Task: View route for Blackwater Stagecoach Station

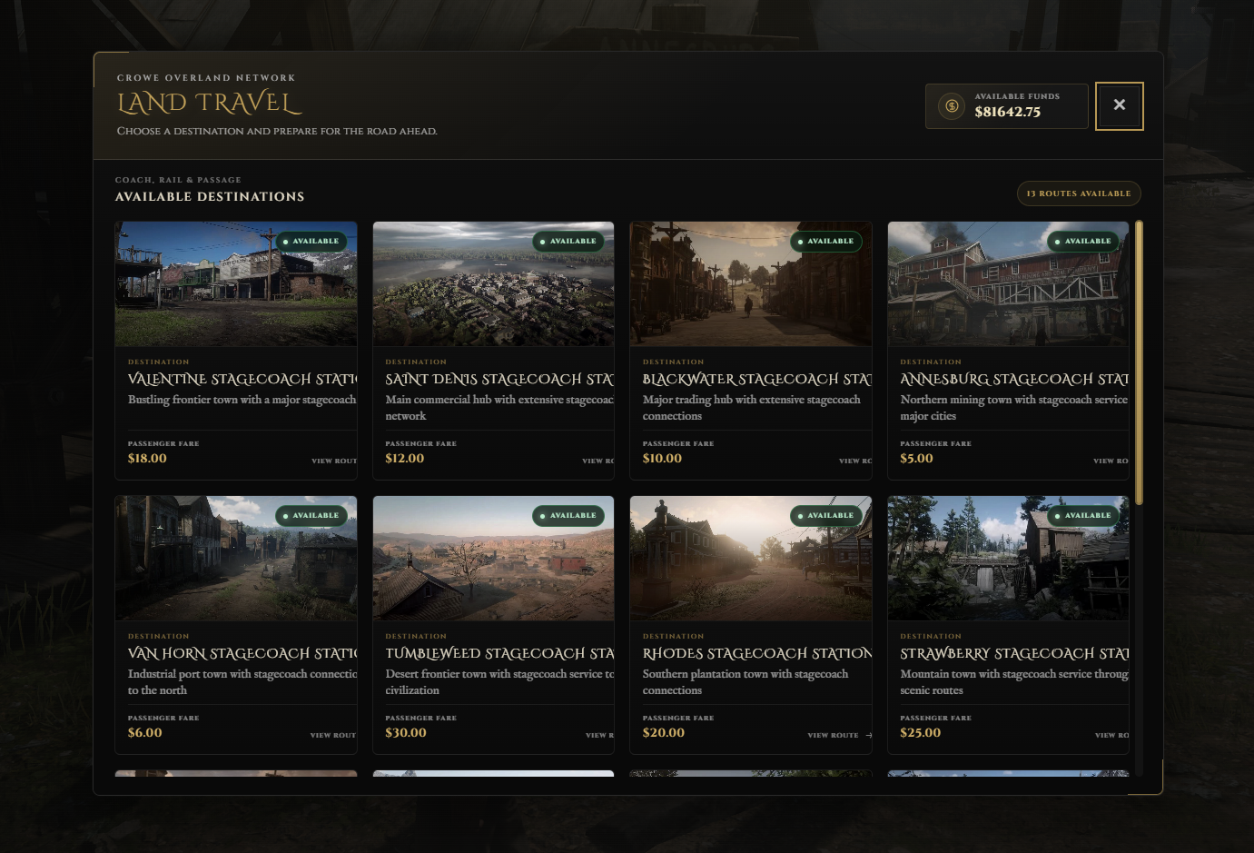Action: point(855,461)
